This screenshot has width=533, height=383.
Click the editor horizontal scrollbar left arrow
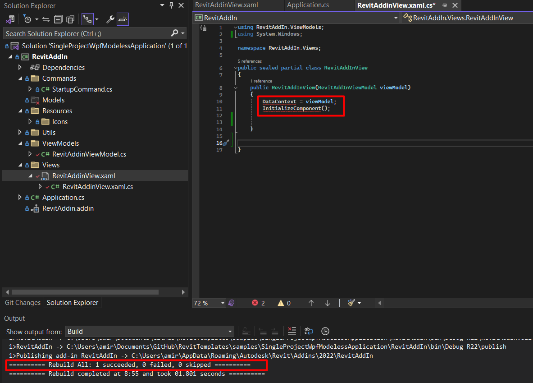380,303
